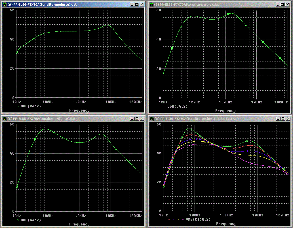
Task: Select the red diamond trace marker in the orchestre legend
Action: [x=169, y=220]
